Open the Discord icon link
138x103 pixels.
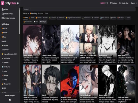coord(10,100)
